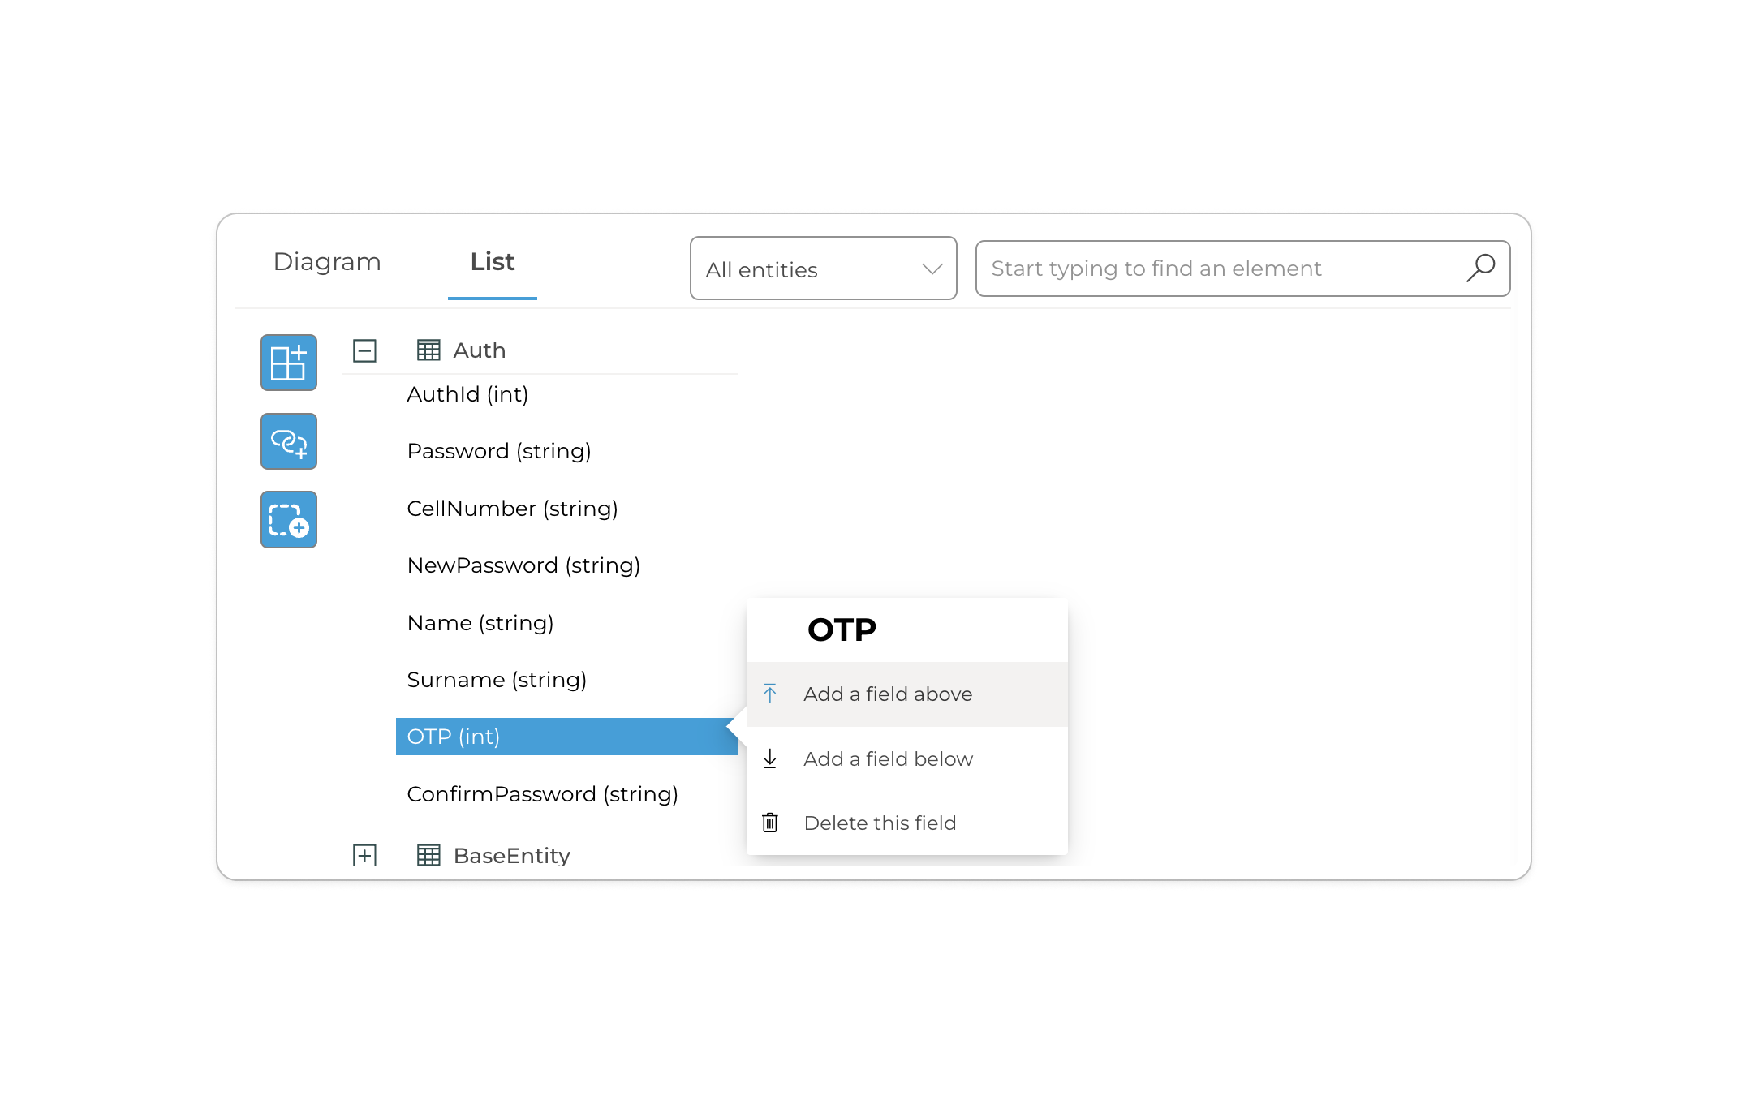
Task: Open the All entities dropdown
Action: click(x=823, y=269)
